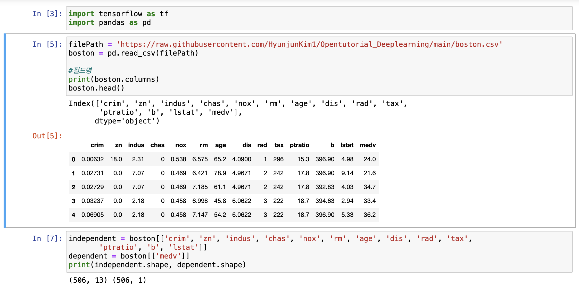Click the dependent = boston[['medv']] line
This screenshot has width=579, height=285.
coord(129,256)
